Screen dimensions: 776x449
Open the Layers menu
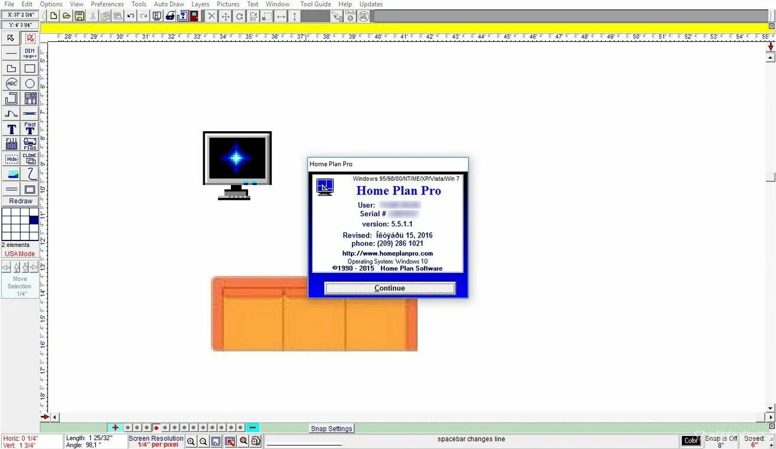pos(200,4)
